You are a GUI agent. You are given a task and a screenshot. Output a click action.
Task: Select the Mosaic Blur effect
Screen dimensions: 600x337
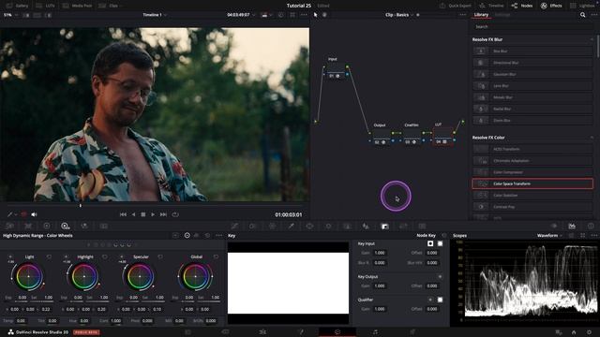coord(532,97)
